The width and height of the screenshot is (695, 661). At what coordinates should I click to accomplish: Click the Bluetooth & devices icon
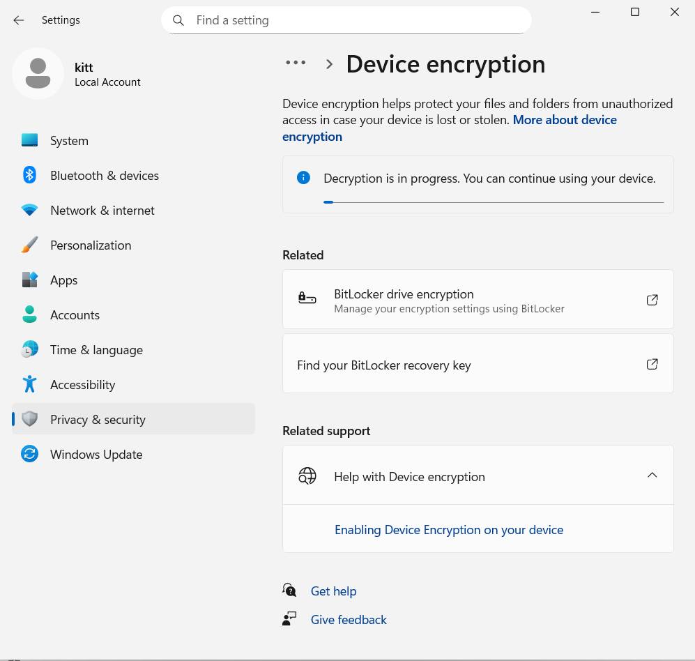29,175
